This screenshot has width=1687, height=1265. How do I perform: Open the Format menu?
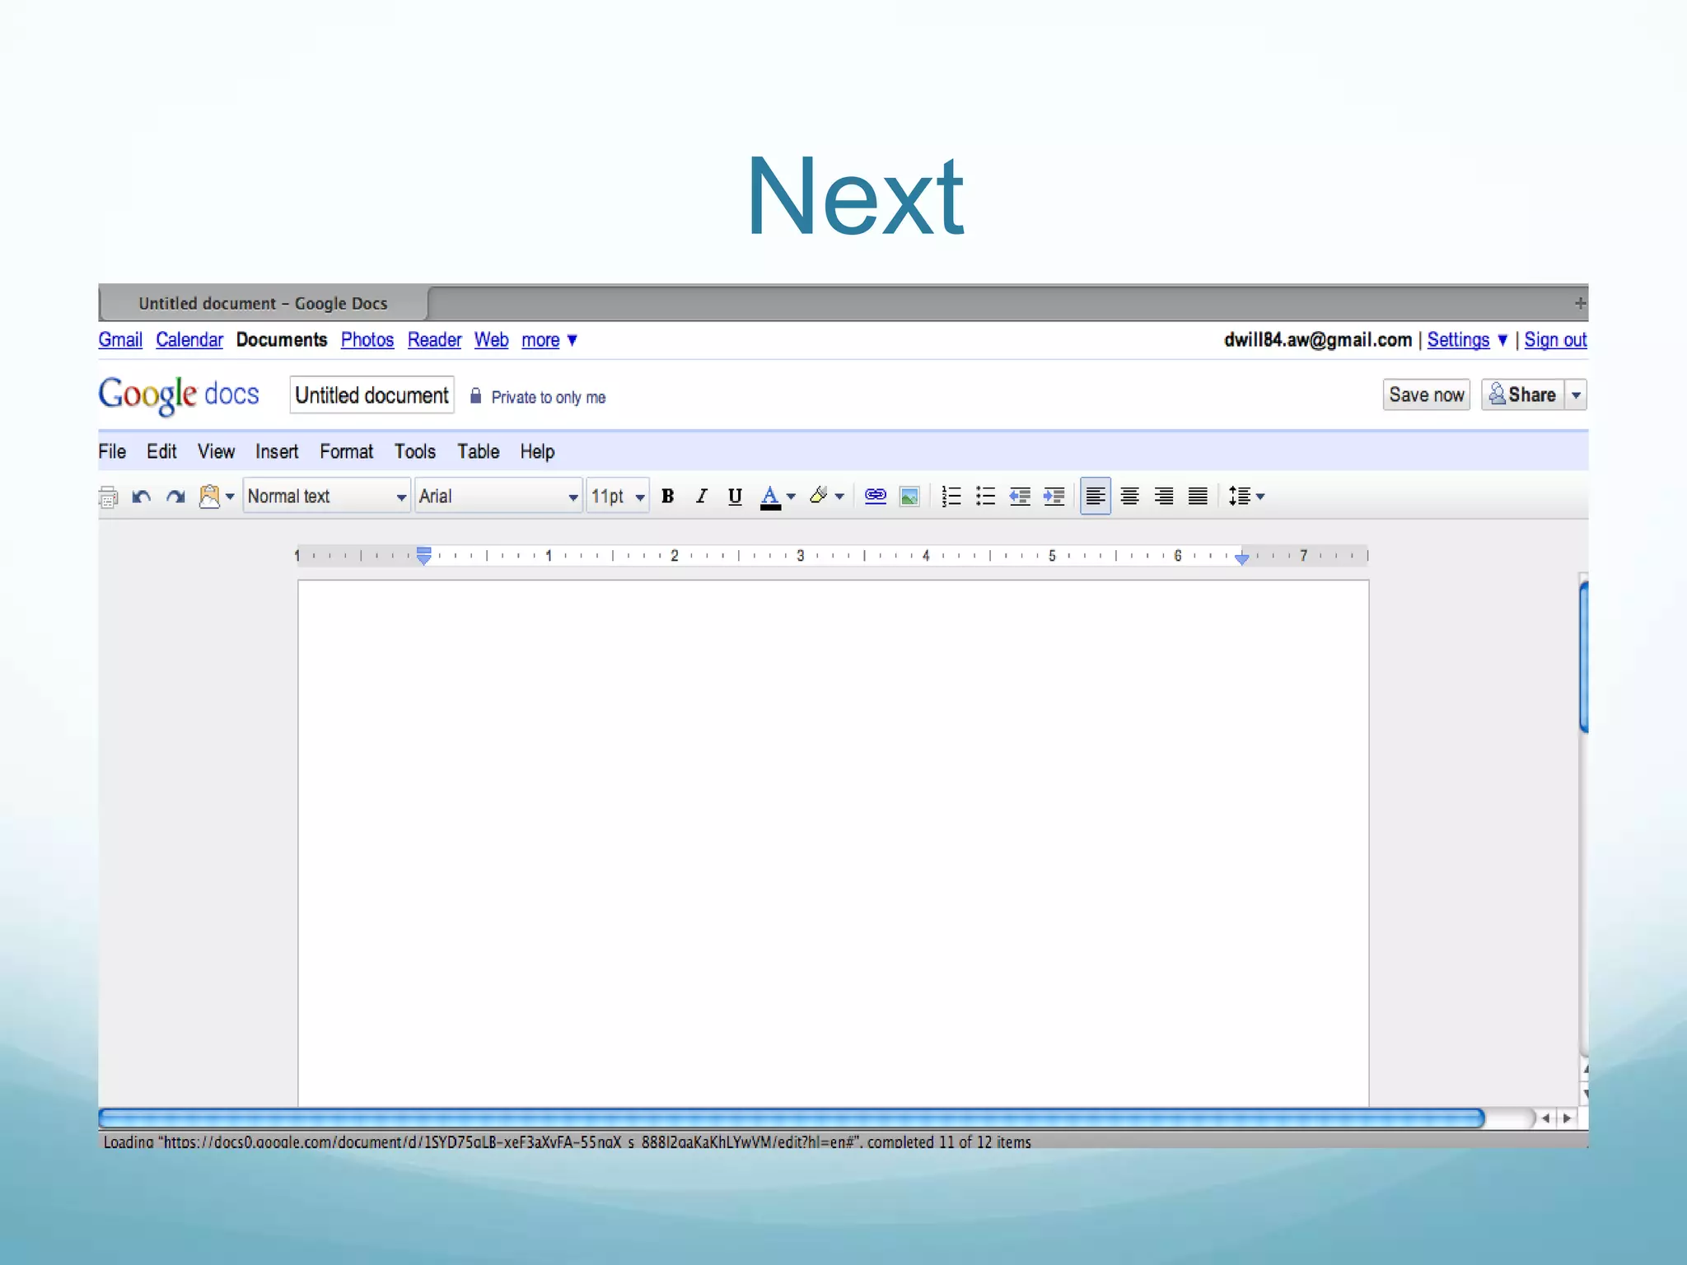pos(346,451)
